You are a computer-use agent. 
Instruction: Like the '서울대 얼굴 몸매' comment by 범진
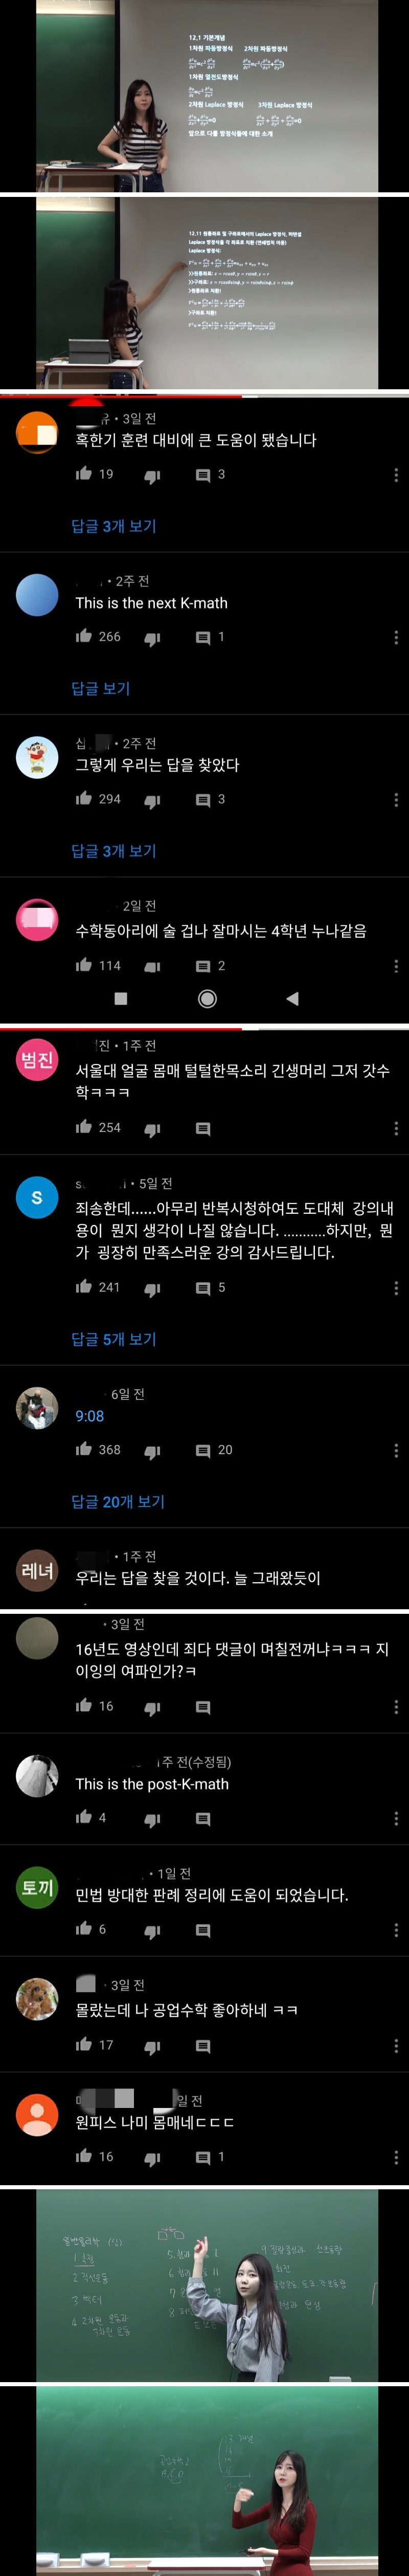[84, 1127]
